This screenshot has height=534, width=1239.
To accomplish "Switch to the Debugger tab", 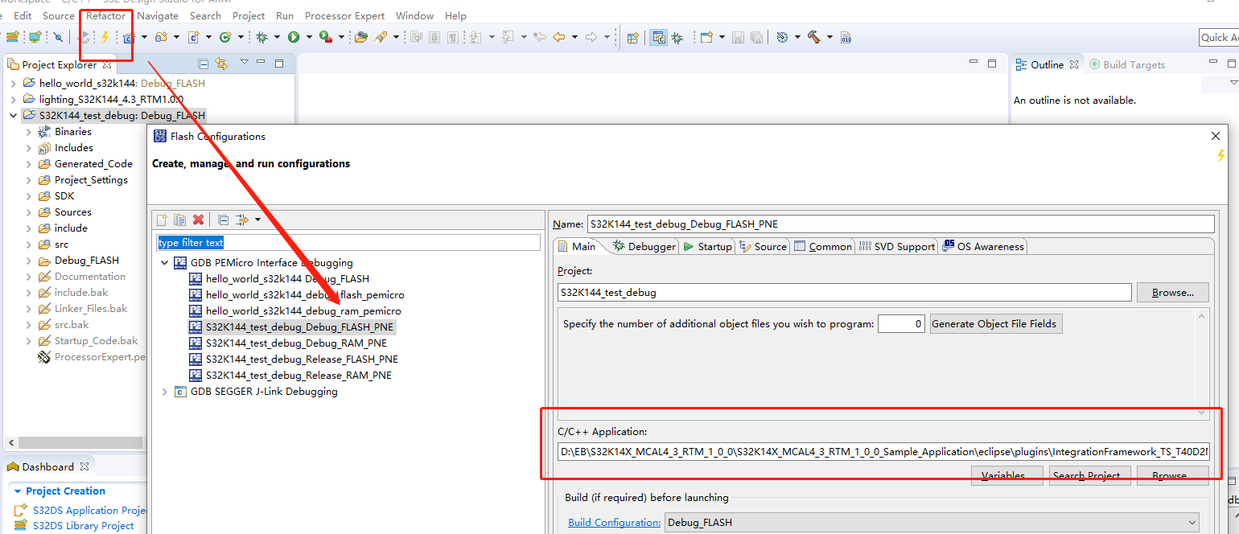I will click(x=644, y=247).
